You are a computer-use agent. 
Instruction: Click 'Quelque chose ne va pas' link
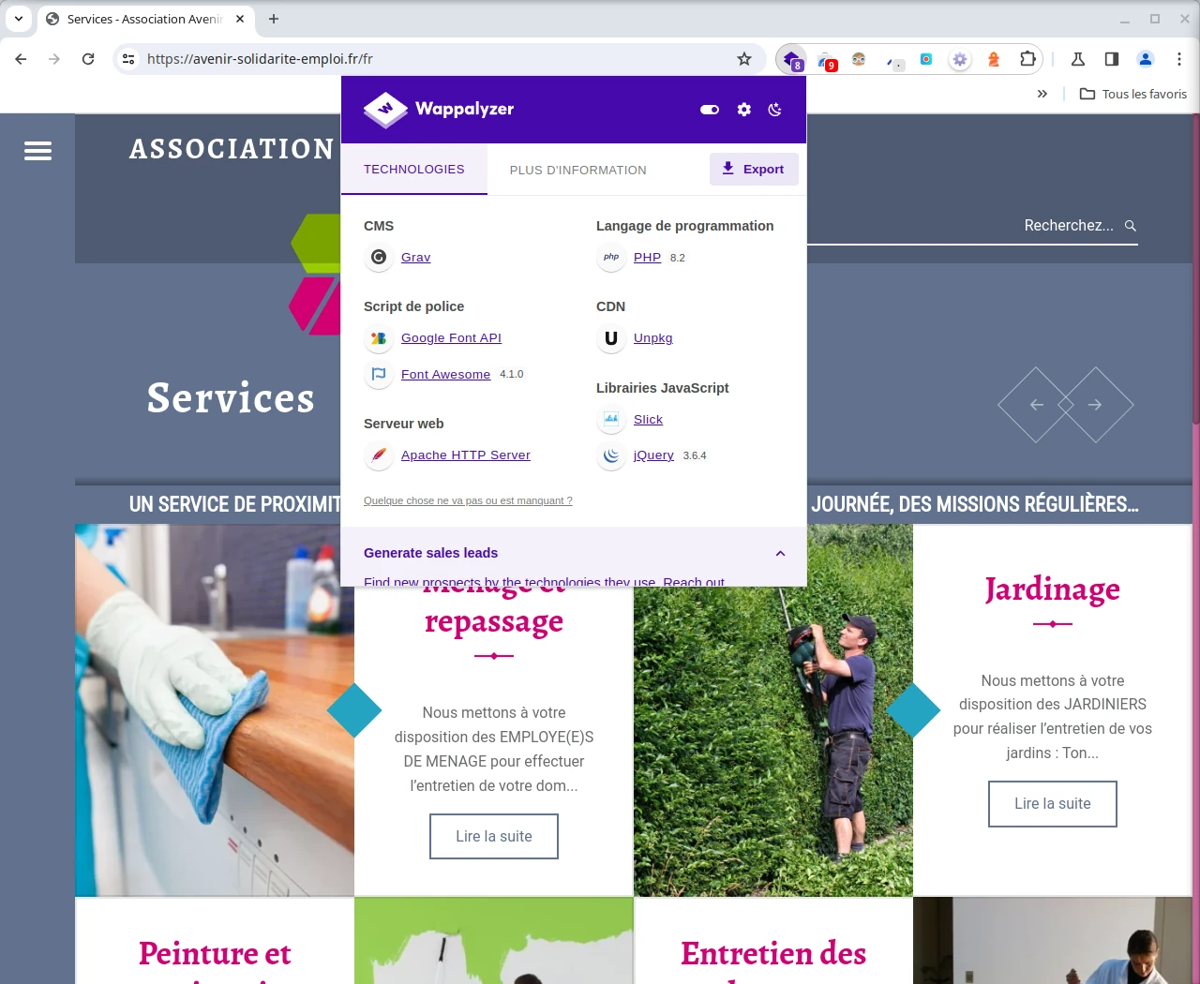pyautogui.click(x=468, y=500)
